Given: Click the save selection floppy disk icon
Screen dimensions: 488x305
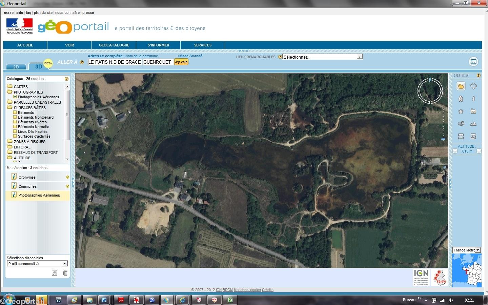Looking at the screenshot, I should [55, 273].
